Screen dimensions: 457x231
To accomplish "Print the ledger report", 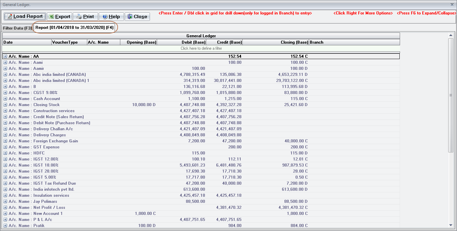I will [85, 16].
